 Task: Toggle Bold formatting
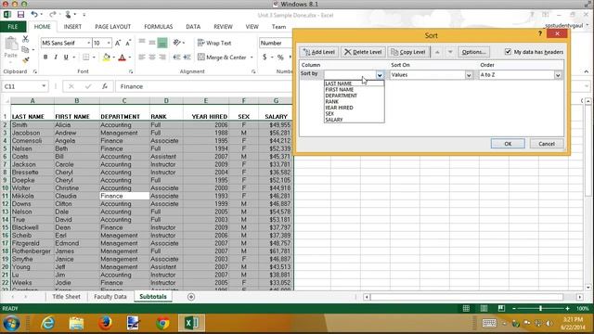pyautogui.click(x=45, y=58)
